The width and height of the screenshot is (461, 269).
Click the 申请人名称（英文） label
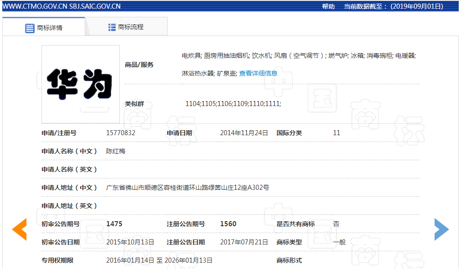click(x=69, y=169)
